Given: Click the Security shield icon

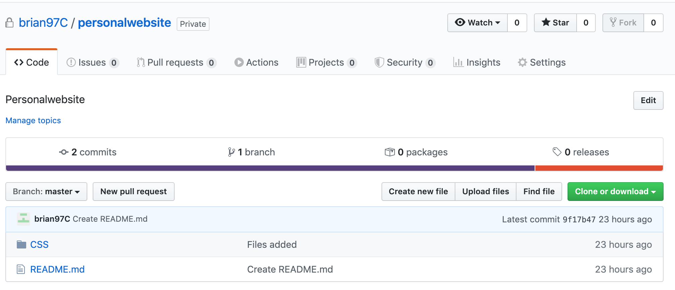Looking at the screenshot, I should (x=379, y=62).
